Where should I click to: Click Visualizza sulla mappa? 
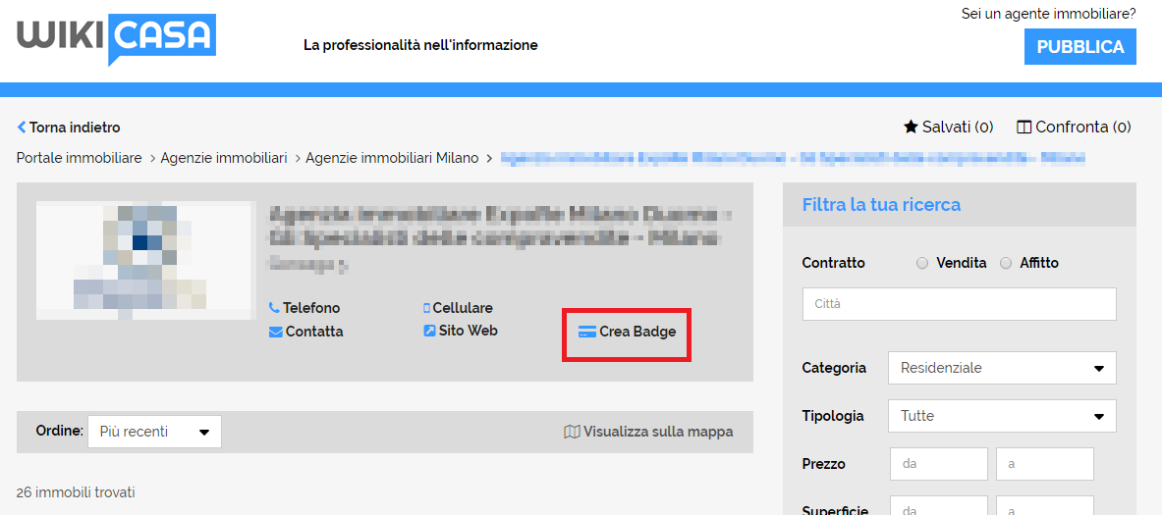coord(648,432)
